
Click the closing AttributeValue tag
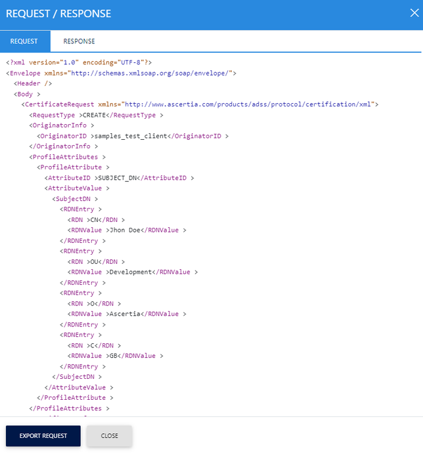pyautogui.click(x=79, y=387)
